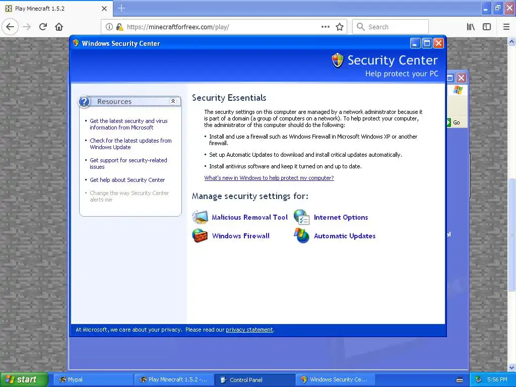Restore down the browser window
The height and width of the screenshot is (387, 516).
coord(498,8)
